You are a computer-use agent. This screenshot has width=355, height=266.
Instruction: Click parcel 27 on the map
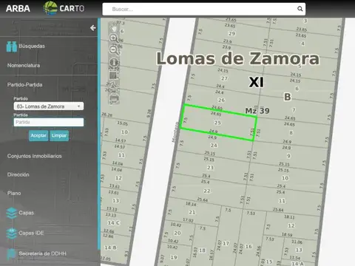[x=224, y=78]
